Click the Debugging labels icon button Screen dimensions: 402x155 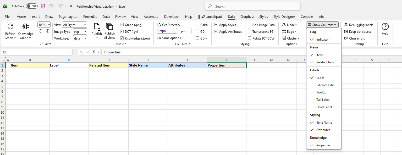pos(346,25)
